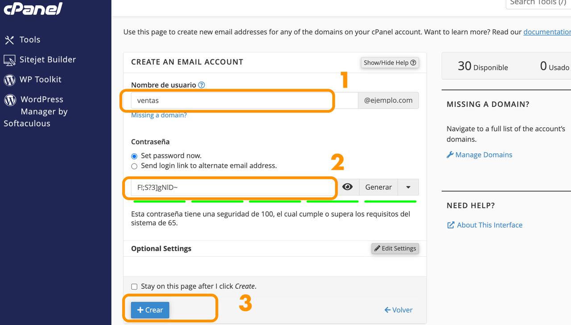Click the WordPress Manager by Softaculous icon
Image resolution: width=571 pixels, height=325 pixels.
[10, 100]
